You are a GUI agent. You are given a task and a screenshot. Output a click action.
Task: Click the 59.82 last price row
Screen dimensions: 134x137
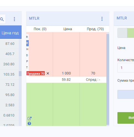(66, 80)
